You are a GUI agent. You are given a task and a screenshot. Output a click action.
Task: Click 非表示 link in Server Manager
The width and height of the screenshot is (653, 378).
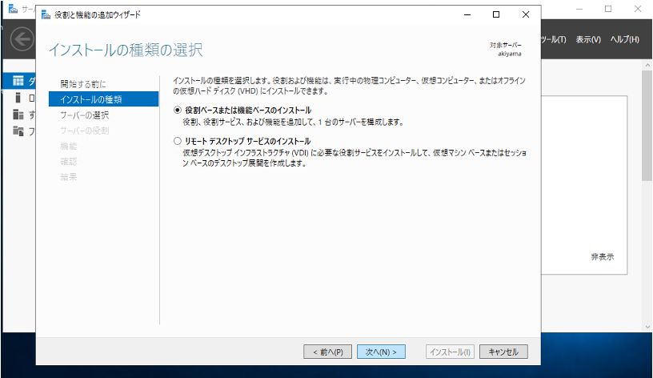(603, 257)
